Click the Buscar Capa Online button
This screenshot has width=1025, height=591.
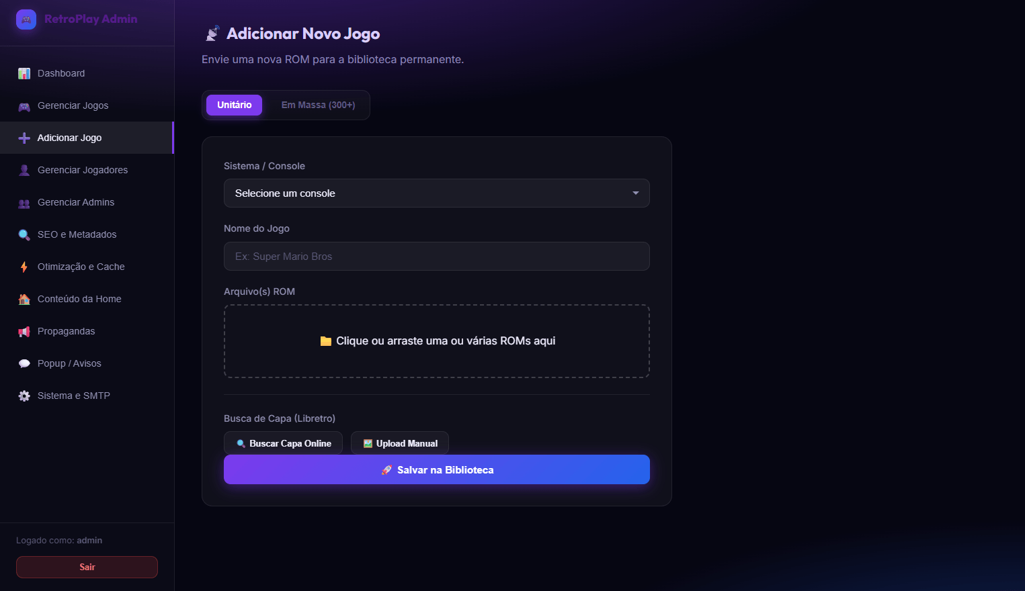click(x=283, y=443)
